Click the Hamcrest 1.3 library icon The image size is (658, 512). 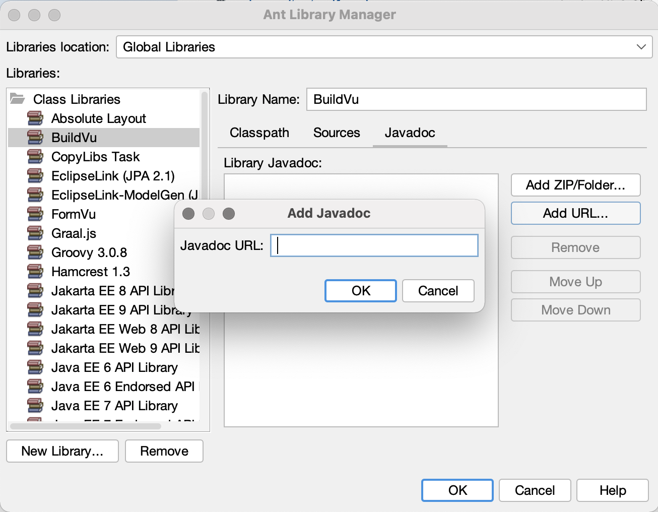34,271
